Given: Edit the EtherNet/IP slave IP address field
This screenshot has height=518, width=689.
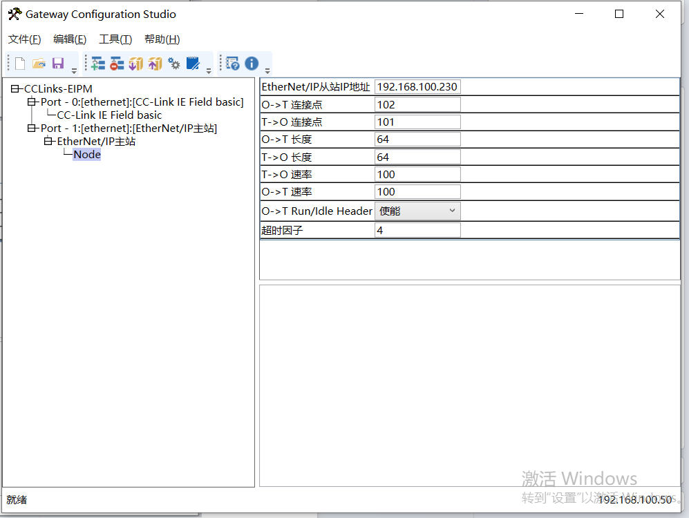Looking at the screenshot, I should coord(417,87).
